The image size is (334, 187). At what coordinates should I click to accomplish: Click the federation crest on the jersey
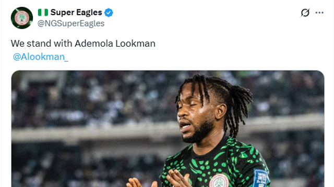tap(219, 181)
